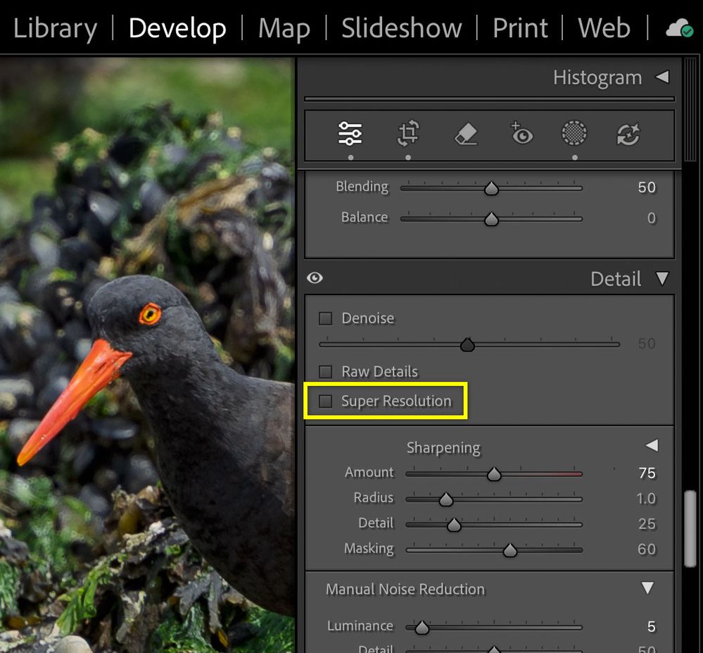Click the cloud sync status icon
This screenshot has width=703, height=653.
pyautogui.click(x=678, y=27)
